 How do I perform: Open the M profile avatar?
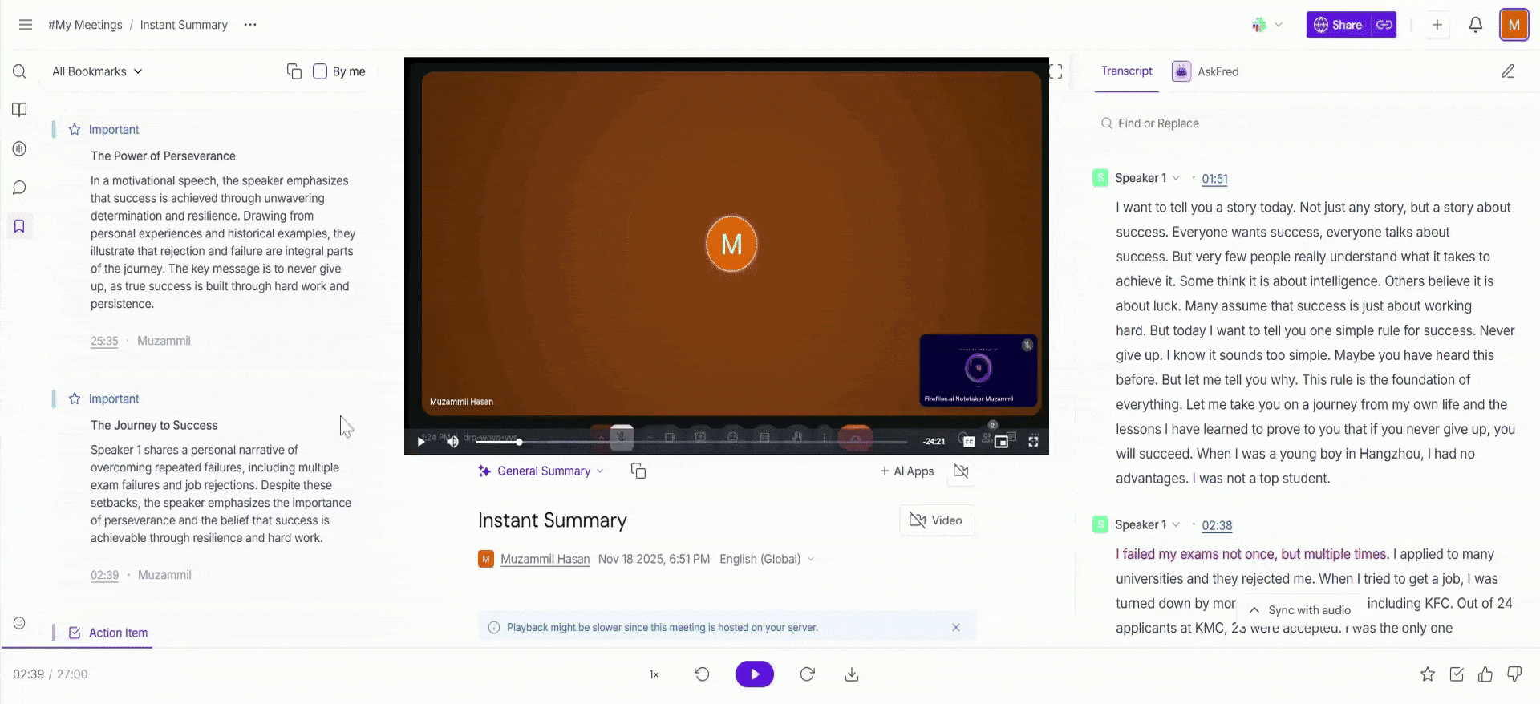1514,25
